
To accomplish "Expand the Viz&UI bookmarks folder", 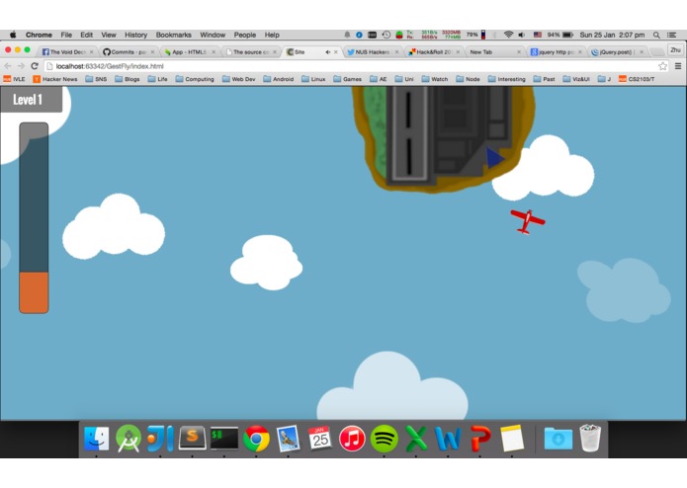I will click(576, 79).
